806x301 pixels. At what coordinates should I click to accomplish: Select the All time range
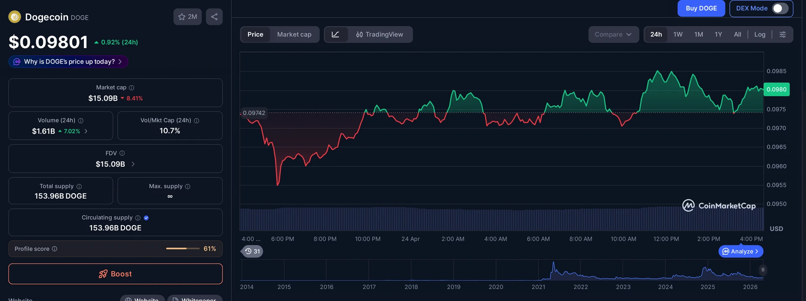click(x=738, y=34)
